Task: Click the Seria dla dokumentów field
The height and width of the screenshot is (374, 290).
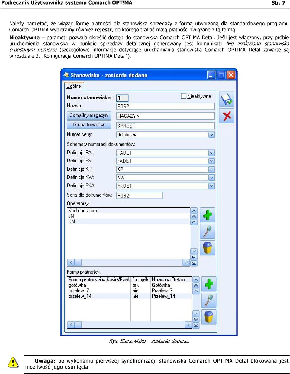Action: [140, 195]
